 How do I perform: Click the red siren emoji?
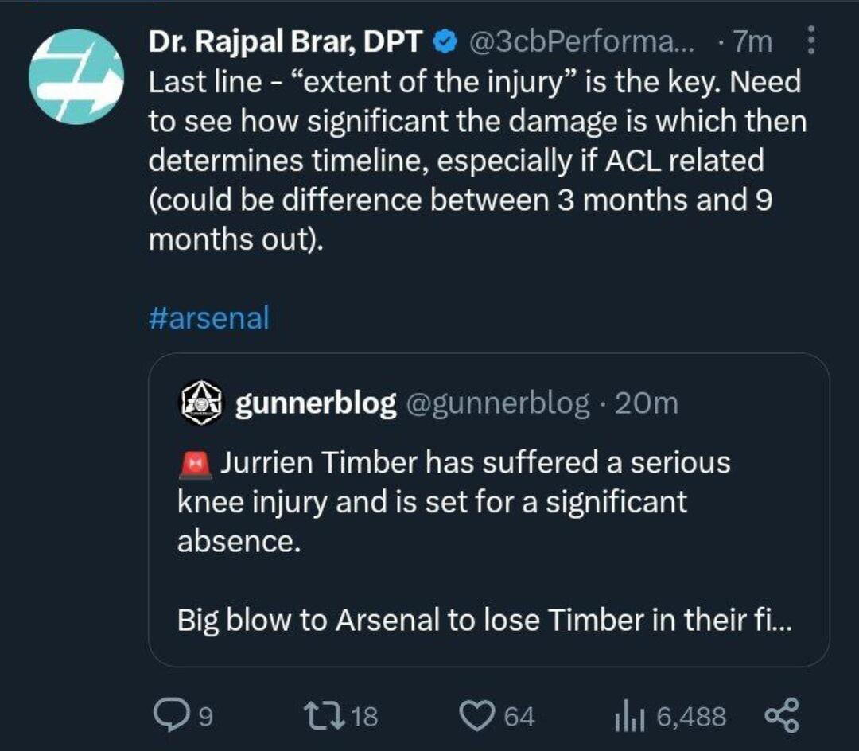pyautogui.click(x=196, y=465)
